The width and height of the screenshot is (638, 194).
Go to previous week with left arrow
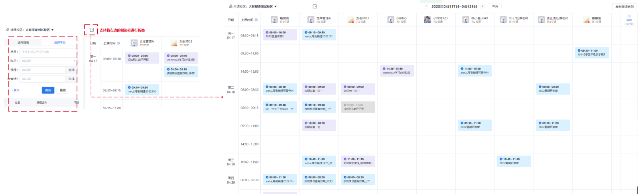426,6
